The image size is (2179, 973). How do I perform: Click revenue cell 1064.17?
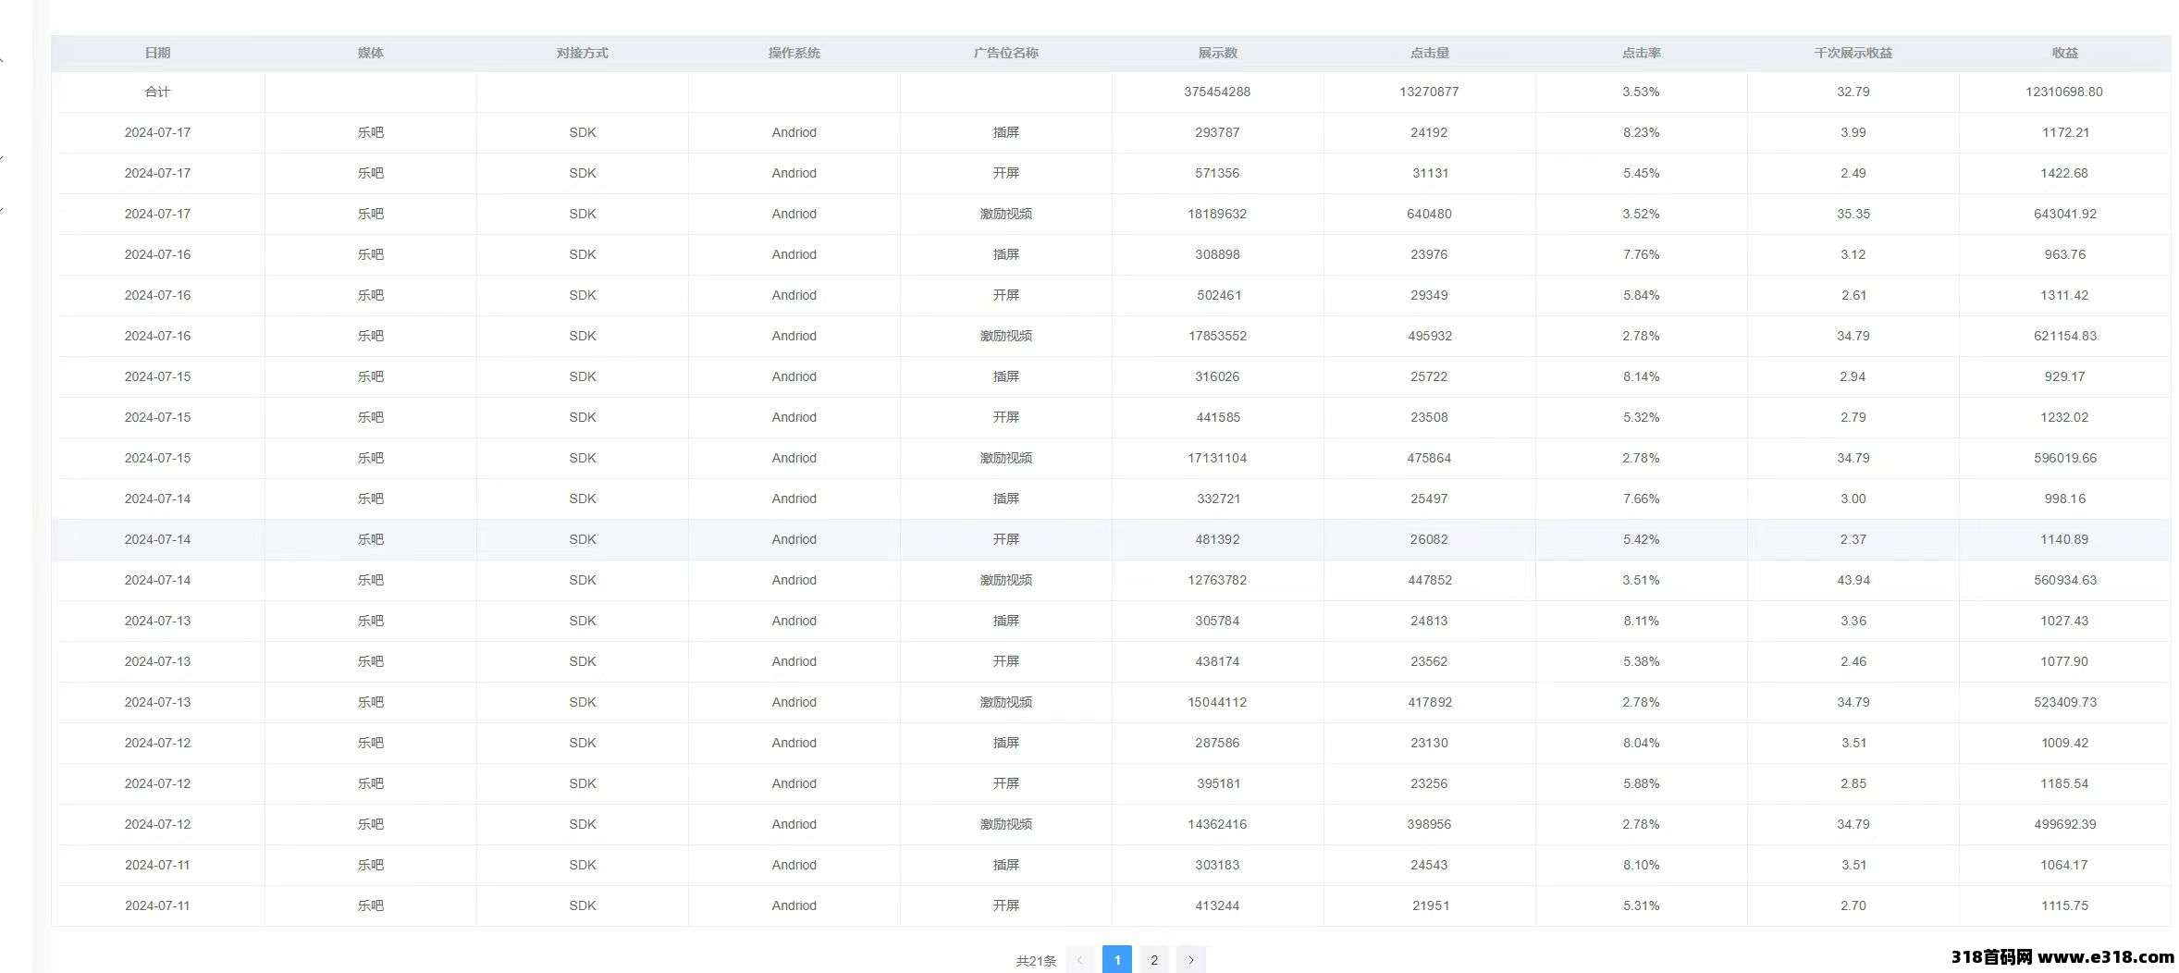[2064, 865]
